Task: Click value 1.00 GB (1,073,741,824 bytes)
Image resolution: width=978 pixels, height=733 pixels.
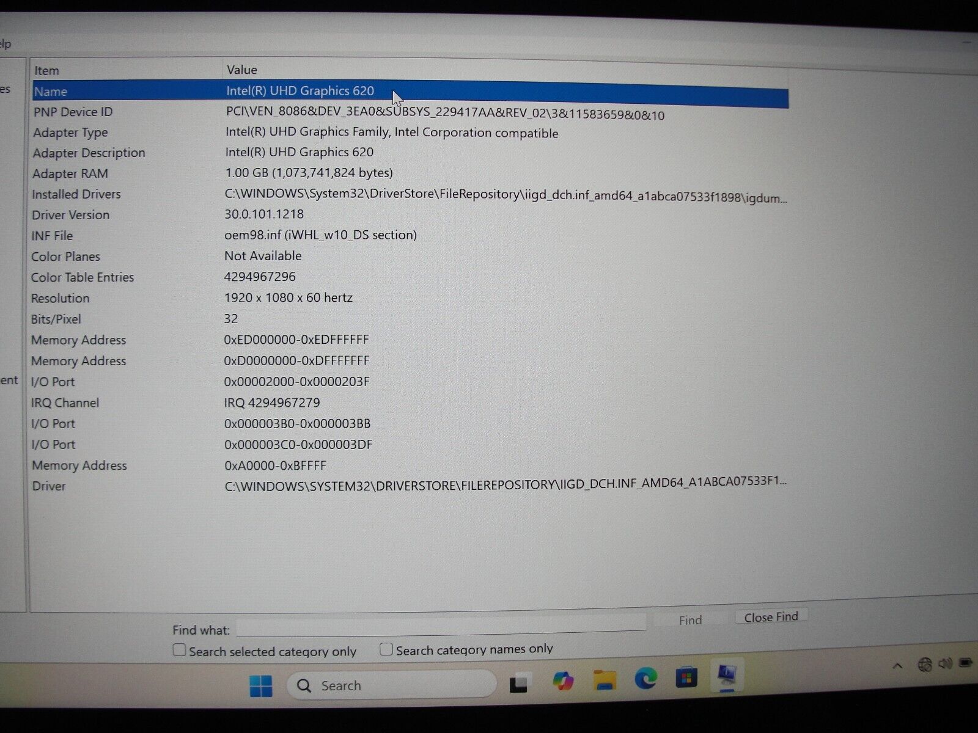Action: 309,173
